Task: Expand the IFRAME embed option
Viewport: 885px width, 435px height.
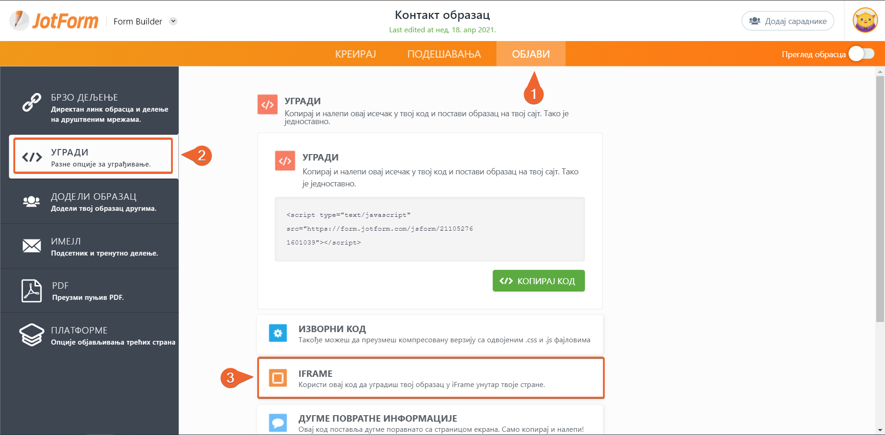Action: (x=430, y=378)
